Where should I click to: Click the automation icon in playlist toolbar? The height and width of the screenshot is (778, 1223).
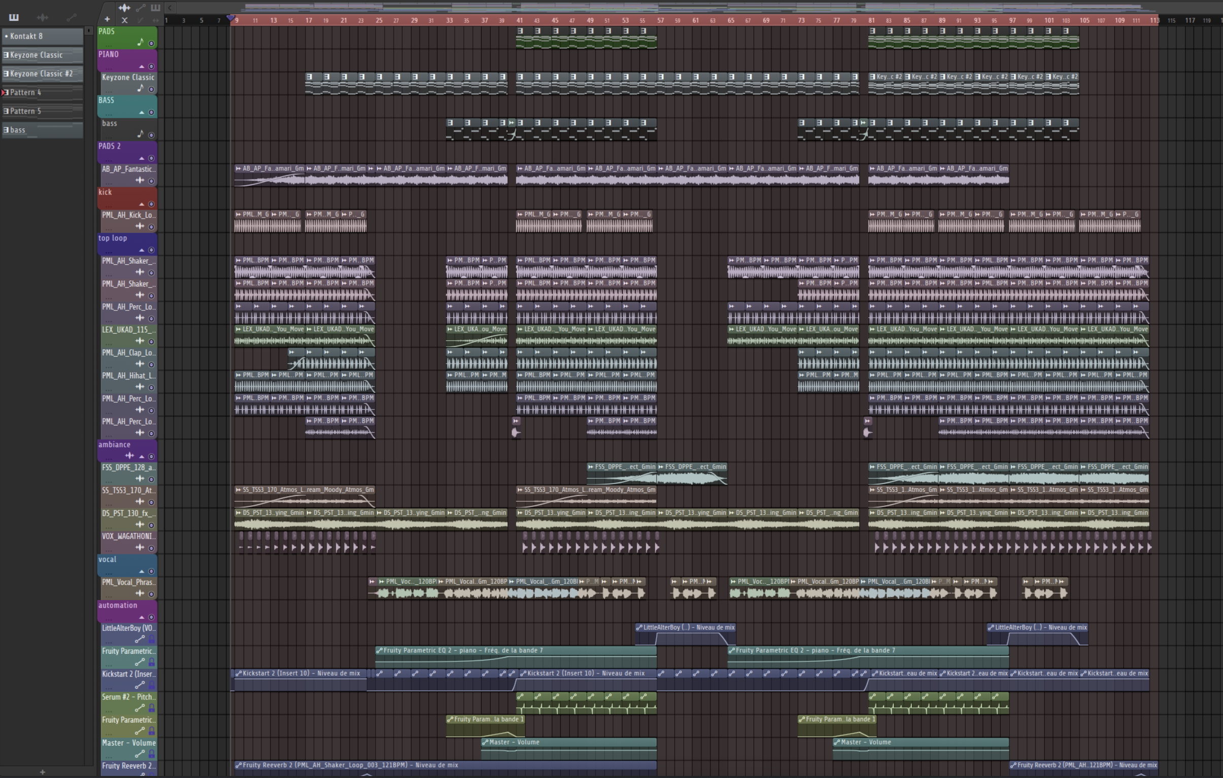click(x=141, y=8)
